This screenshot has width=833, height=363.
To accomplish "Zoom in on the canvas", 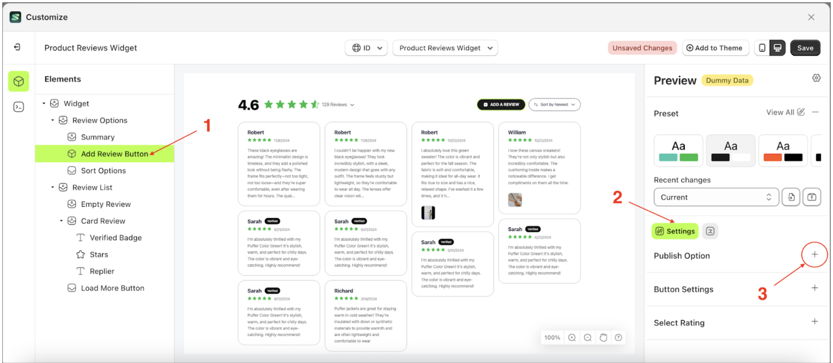I will tap(572, 337).
